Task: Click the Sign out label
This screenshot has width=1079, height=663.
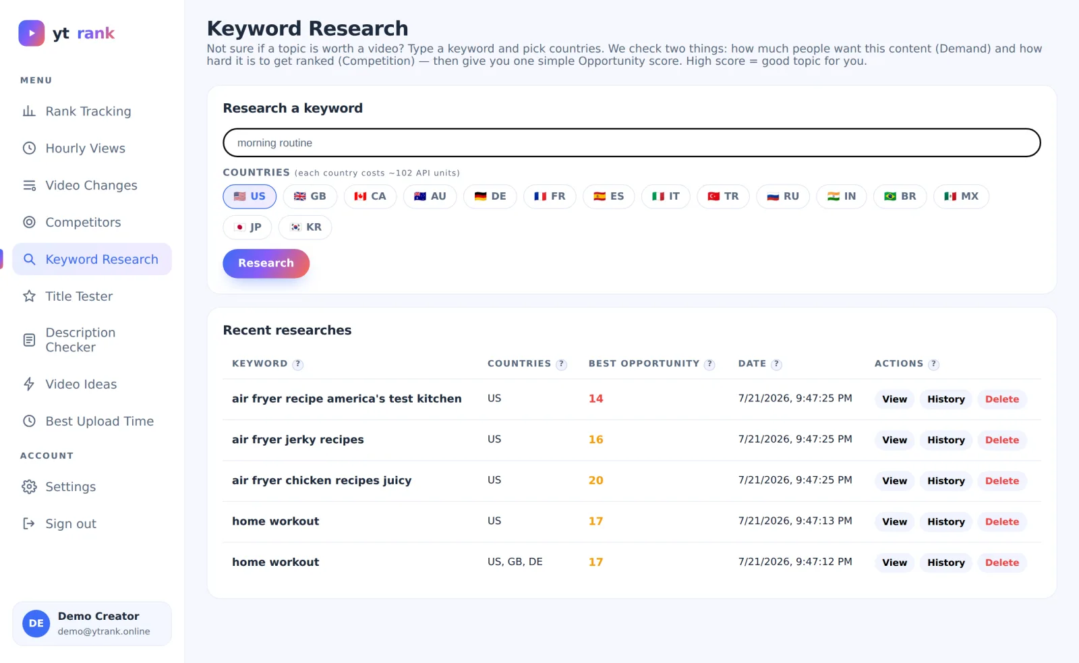Action: point(71,524)
